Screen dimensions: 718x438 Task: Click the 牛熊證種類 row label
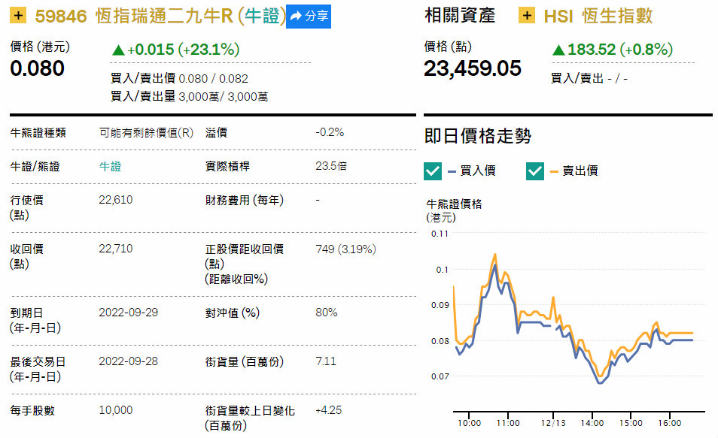38,133
